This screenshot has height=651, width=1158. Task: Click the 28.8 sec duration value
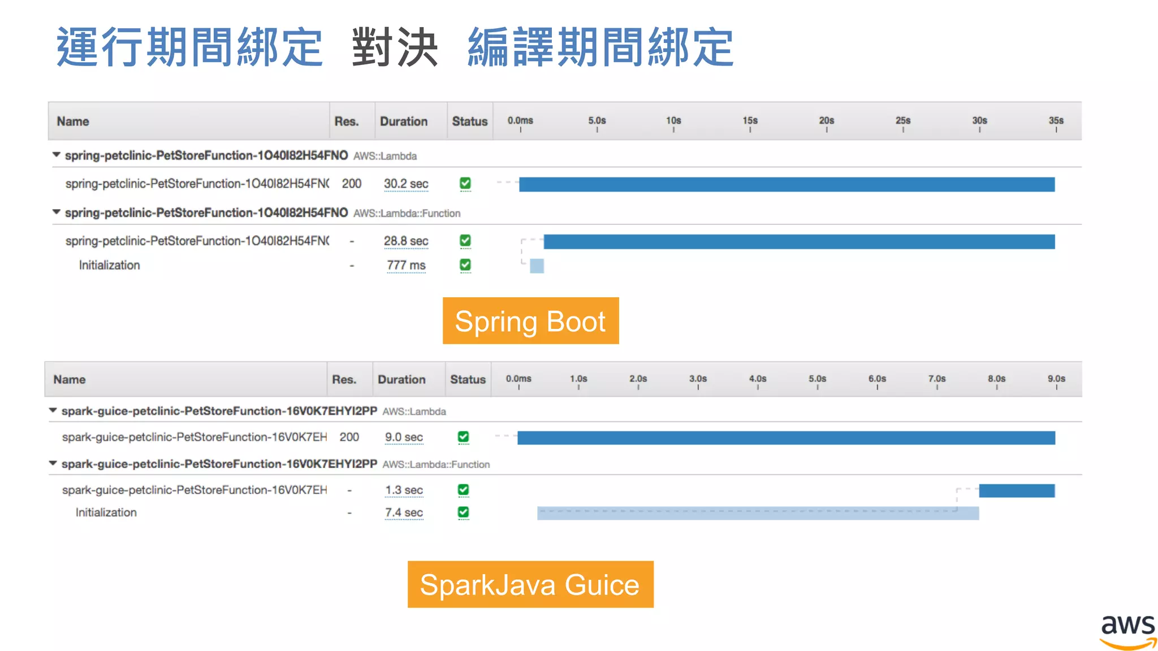(x=406, y=241)
